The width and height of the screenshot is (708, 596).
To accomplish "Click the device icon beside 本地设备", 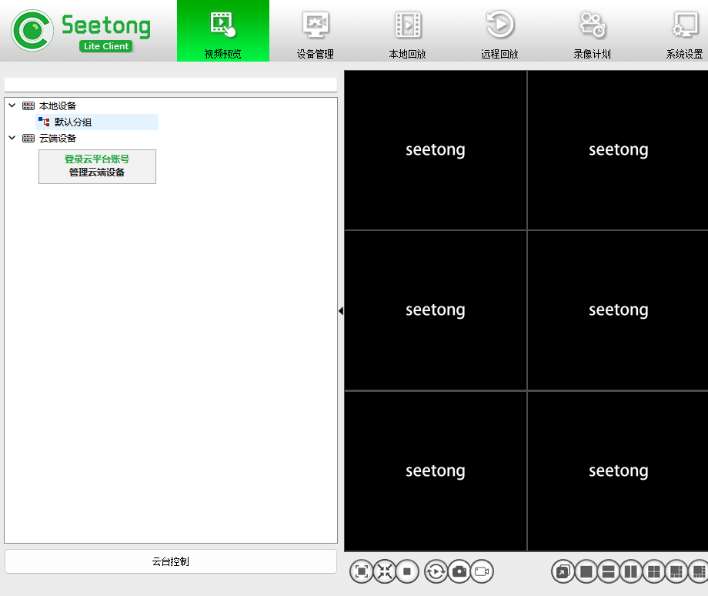I will 28,106.
